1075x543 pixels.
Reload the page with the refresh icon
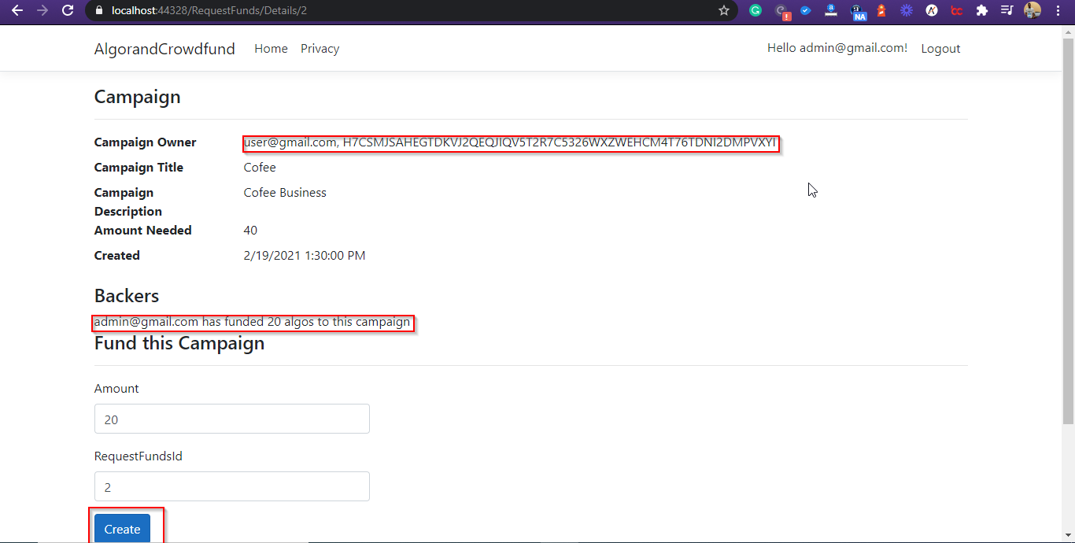coord(68,11)
